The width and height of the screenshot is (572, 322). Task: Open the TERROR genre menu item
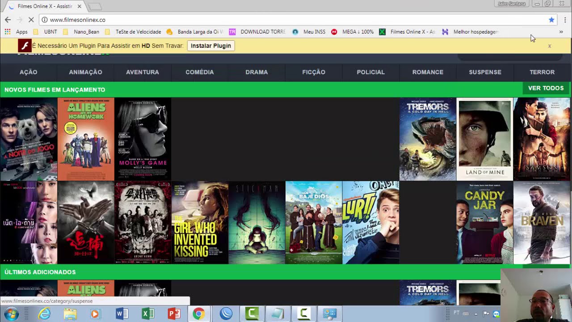[542, 72]
